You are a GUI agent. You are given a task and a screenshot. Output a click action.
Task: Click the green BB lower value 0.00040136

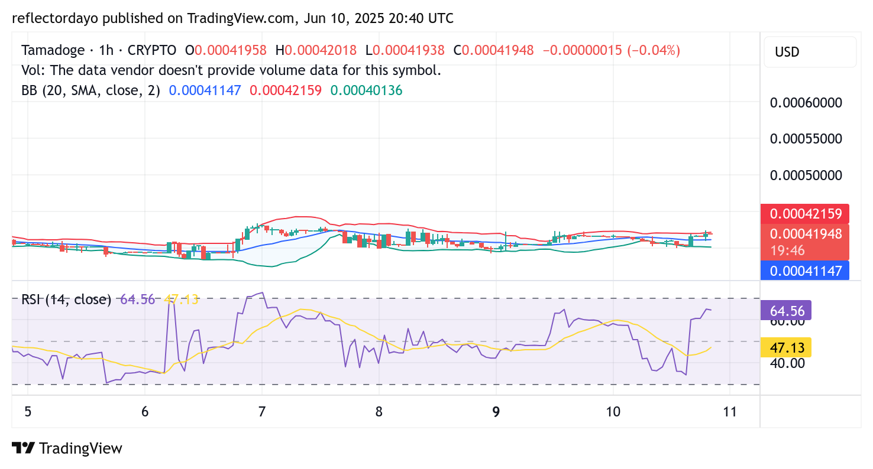(x=366, y=90)
